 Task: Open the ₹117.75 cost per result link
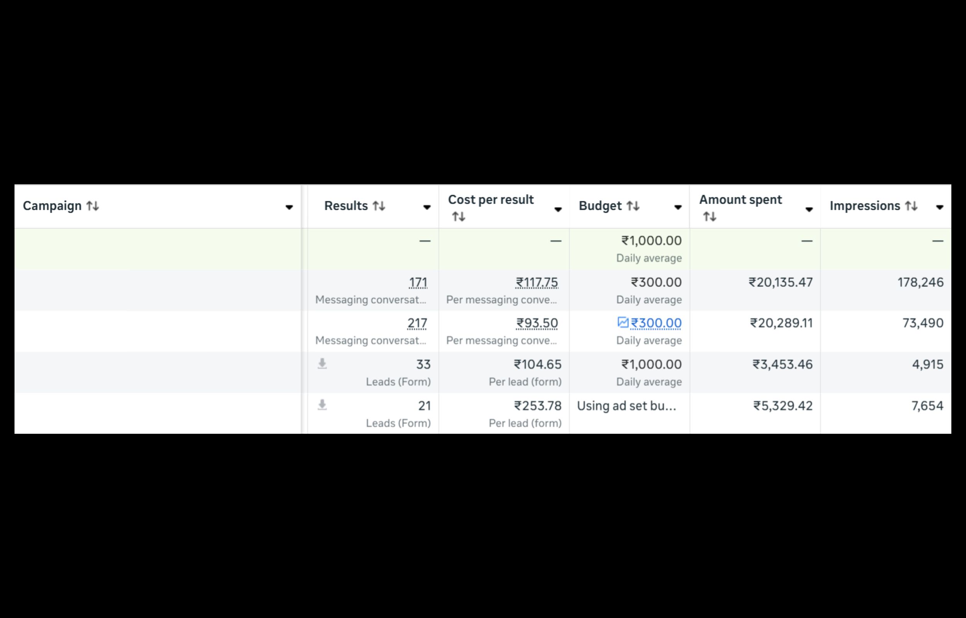tap(537, 282)
